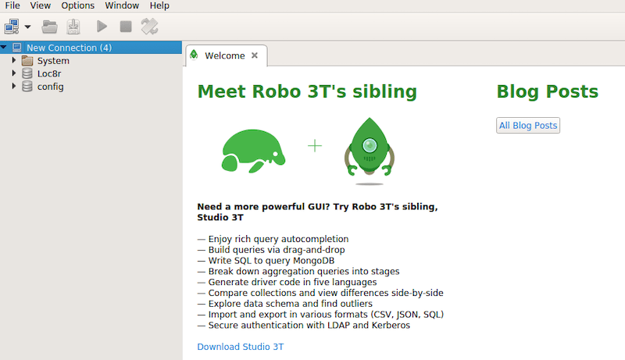Switch to the Welcome tab
Viewport: 625px width, 360px height.
225,55
